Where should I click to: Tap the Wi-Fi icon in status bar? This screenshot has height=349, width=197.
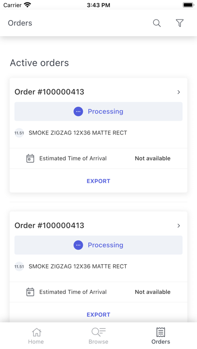click(x=28, y=5)
